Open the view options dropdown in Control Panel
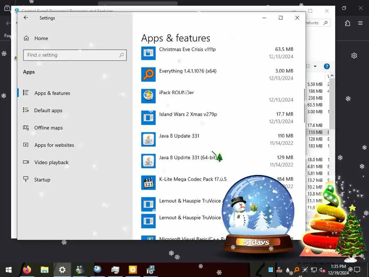Viewport: 369px width, 277px height. [315, 66]
